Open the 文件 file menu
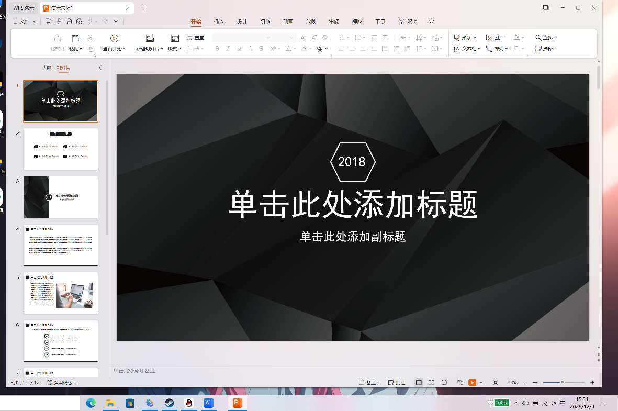Screen dimensions: 618x411 [24, 21]
